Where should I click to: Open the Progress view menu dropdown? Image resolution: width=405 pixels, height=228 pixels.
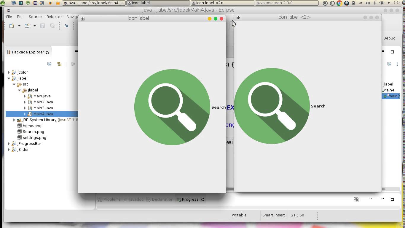coord(370,199)
